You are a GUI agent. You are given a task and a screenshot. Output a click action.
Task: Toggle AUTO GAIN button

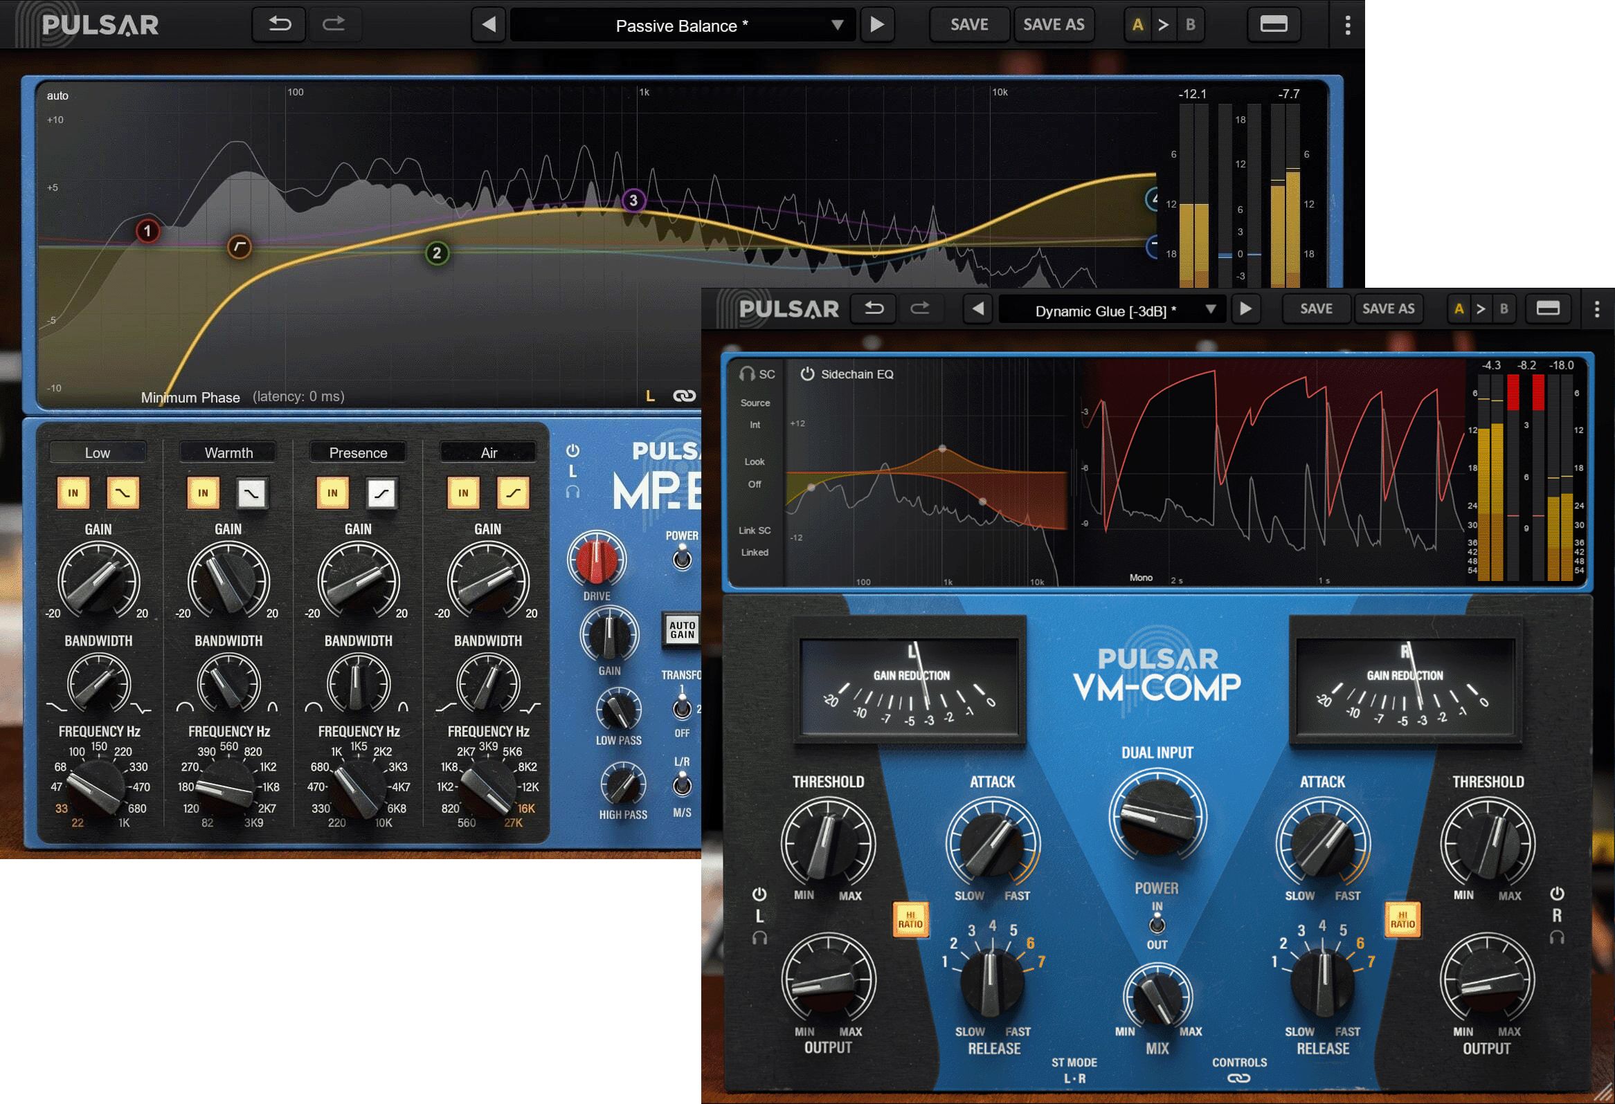(x=682, y=629)
